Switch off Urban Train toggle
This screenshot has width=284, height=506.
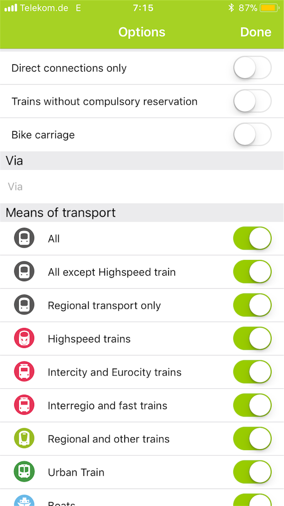[252, 472]
